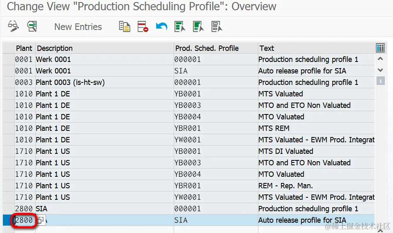Viewport: 393px width, 233px height.
Task: Click the Text column header
Action: pyautogui.click(x=267, y=48)
